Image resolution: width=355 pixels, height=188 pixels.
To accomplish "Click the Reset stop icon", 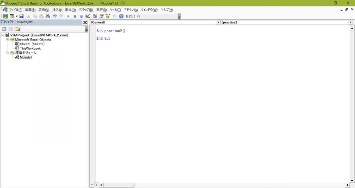I will pyautogui.click(x=81, y=16).
